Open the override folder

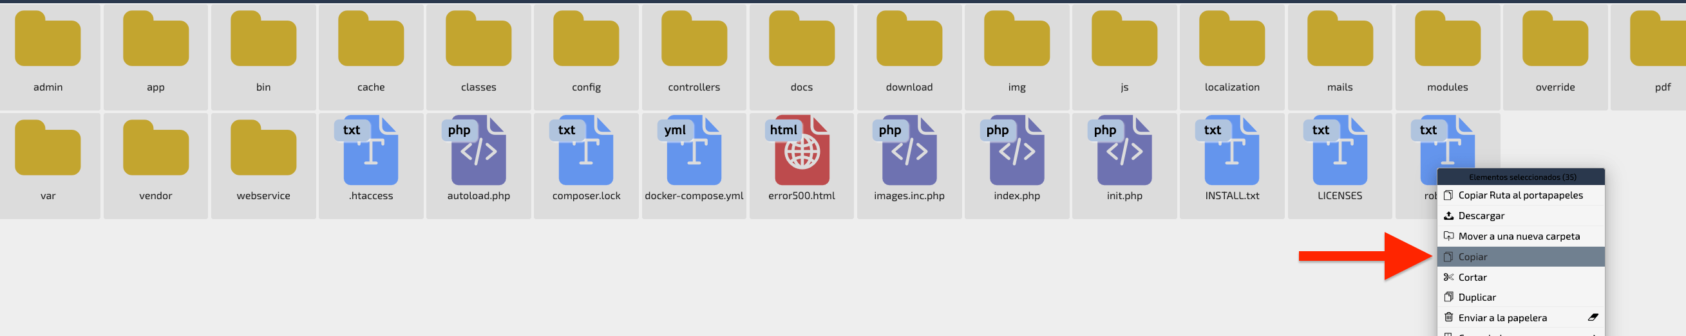(1555, 56)
